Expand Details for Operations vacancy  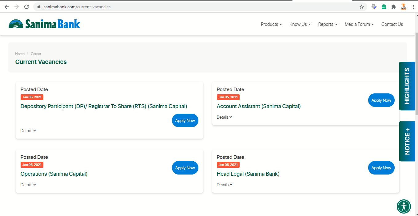point(28,185)
